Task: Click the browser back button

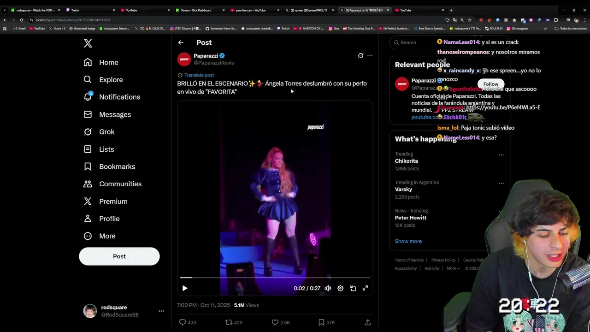Action: [x=5, y=20]
